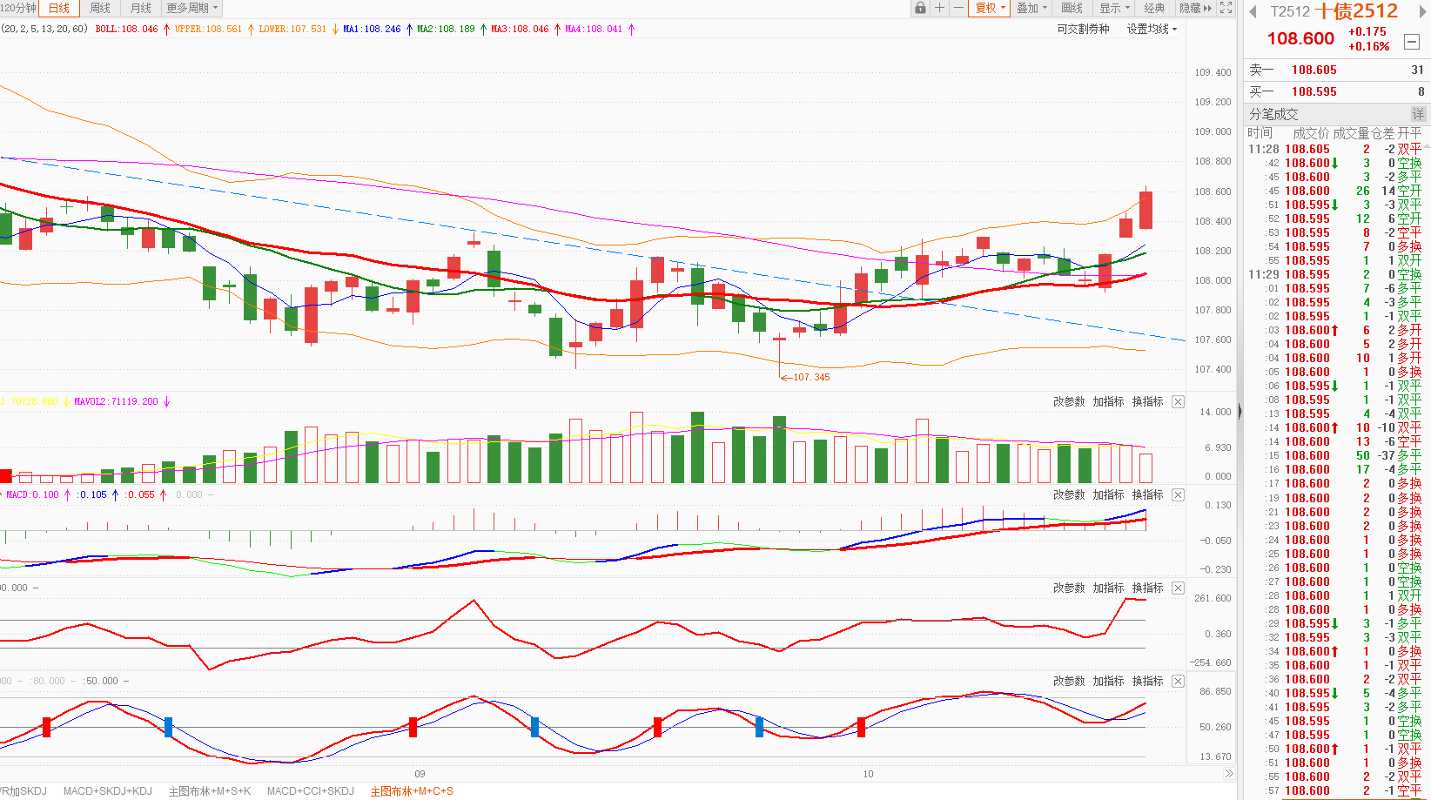
Task: Zoom in the chart with the plus icon
Action: (939, 8)
